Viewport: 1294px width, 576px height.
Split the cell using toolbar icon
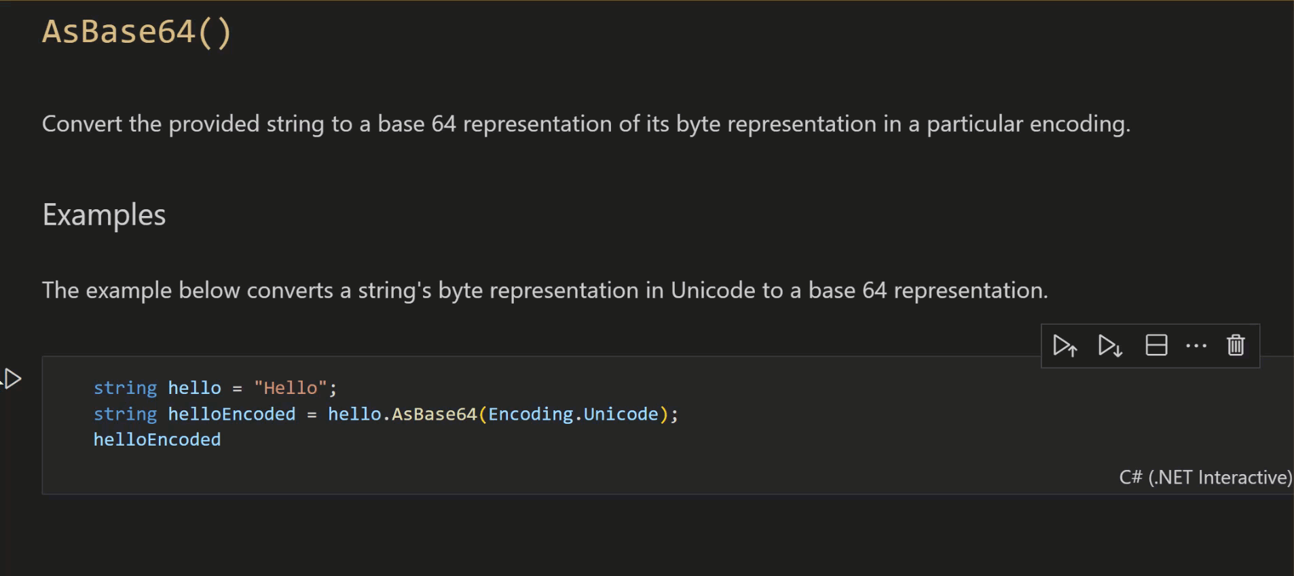tap(1156, 346)
